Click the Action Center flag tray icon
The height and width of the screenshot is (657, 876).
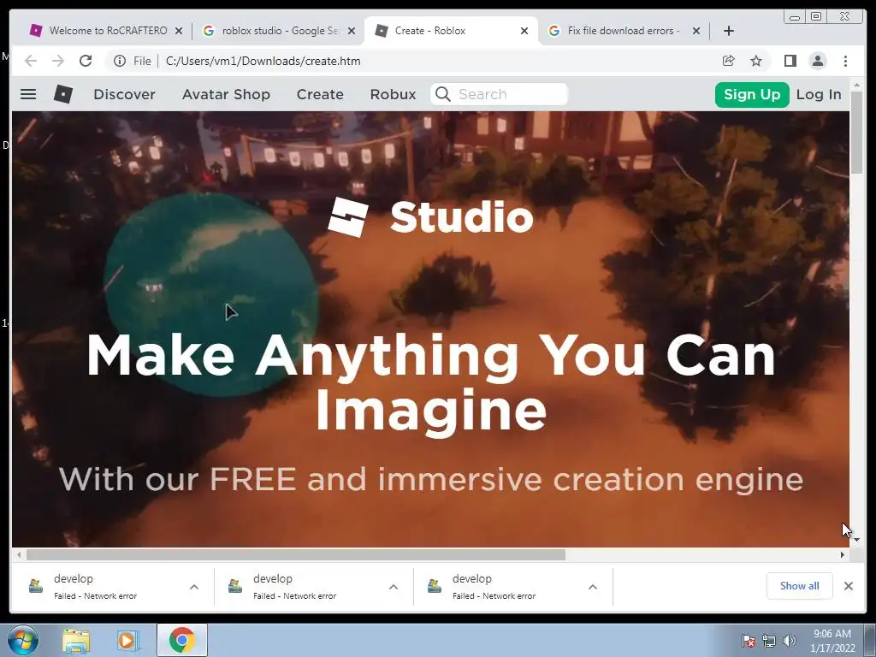tap(748, 641)
